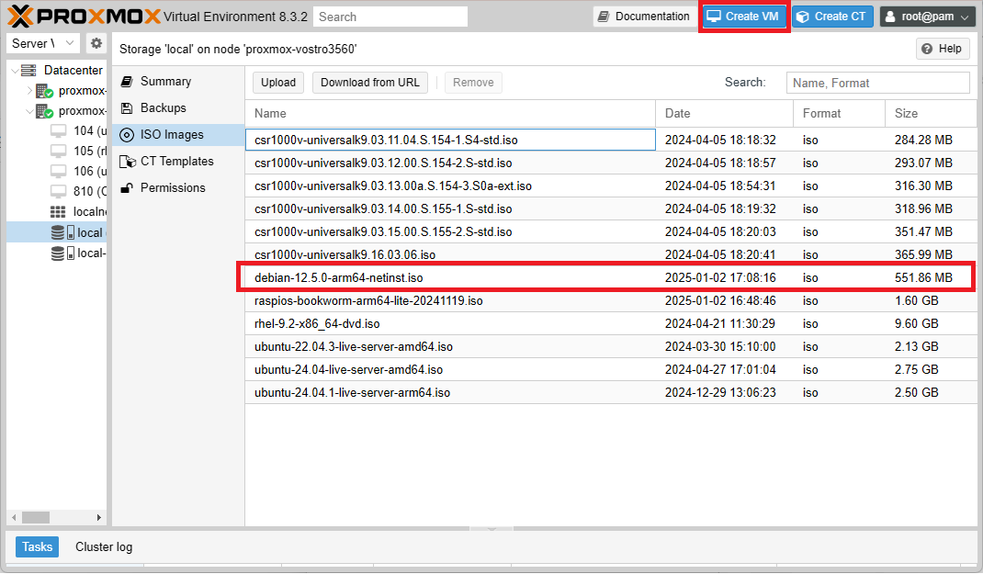
Task: Collapse the bottom log panel handle
Action: [491, 529]
